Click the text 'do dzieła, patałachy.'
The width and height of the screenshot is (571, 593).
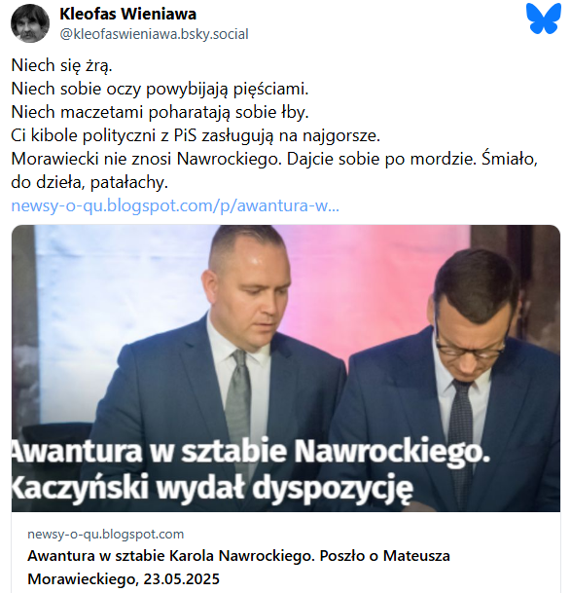coord(89,182)
